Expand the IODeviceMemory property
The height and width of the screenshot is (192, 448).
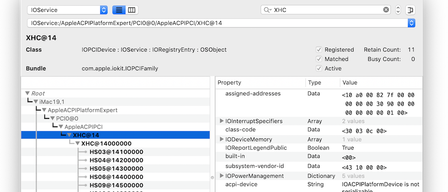point(221,139)
